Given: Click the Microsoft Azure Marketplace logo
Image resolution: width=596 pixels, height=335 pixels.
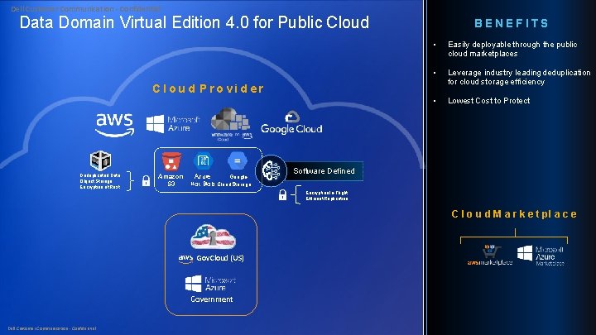Looking at the screenshot, I should pos(541,256).
